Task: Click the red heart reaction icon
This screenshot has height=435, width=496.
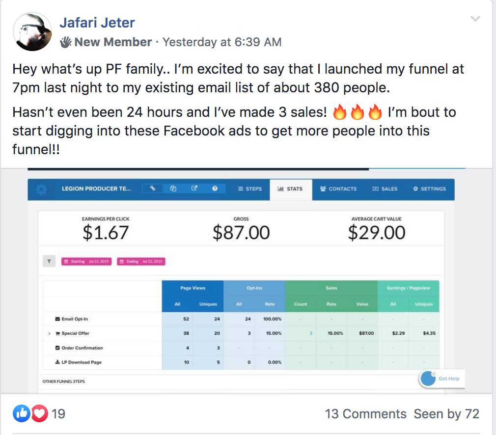Action: coord(39,413)
